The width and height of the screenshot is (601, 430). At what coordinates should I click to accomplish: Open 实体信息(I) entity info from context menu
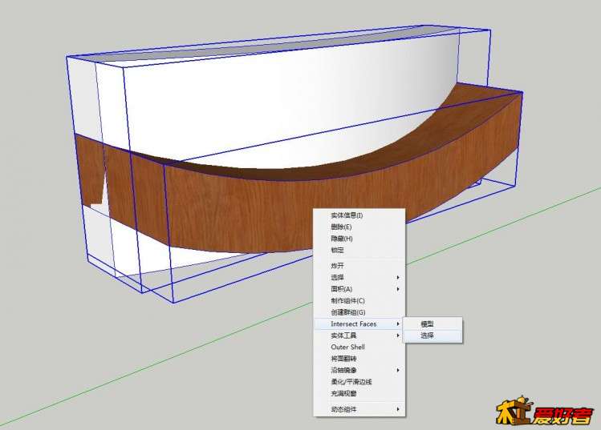(359, 215)
